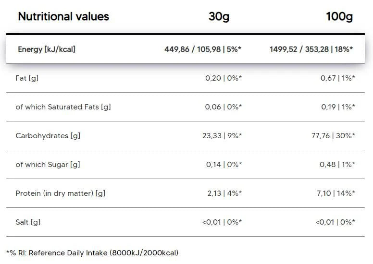Select the Protein (in dry matter) label
The height and width of the screenshot is (264, 373).
(61, 193)
